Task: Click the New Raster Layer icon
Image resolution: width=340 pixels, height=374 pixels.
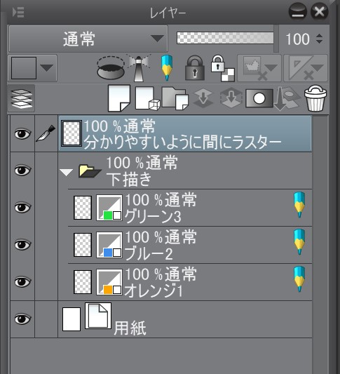Action: tap(119, 98)
